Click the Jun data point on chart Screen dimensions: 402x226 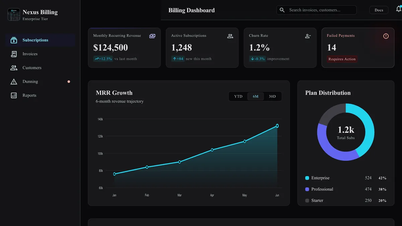[x=277, y=126]
